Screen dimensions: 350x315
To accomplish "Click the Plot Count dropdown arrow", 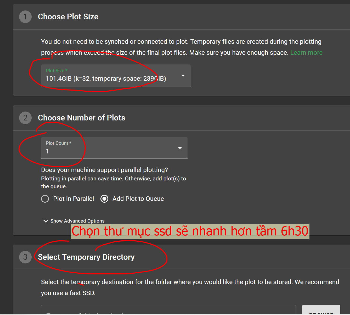I will (x=180, y=148).
